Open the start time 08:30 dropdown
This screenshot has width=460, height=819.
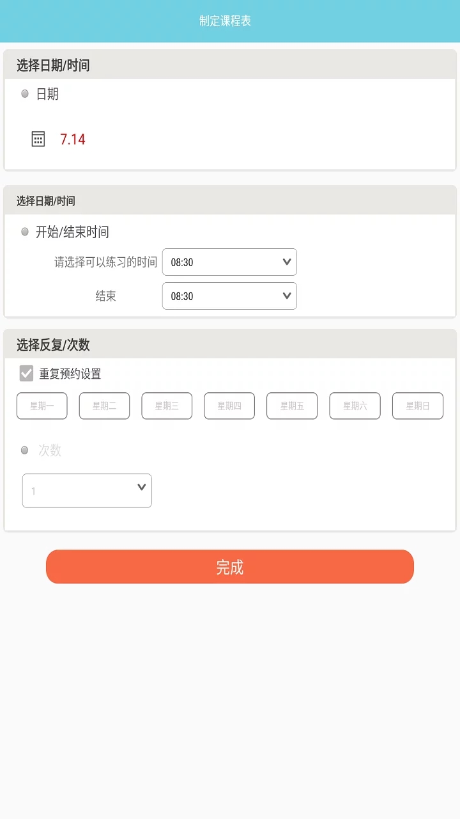229,262
